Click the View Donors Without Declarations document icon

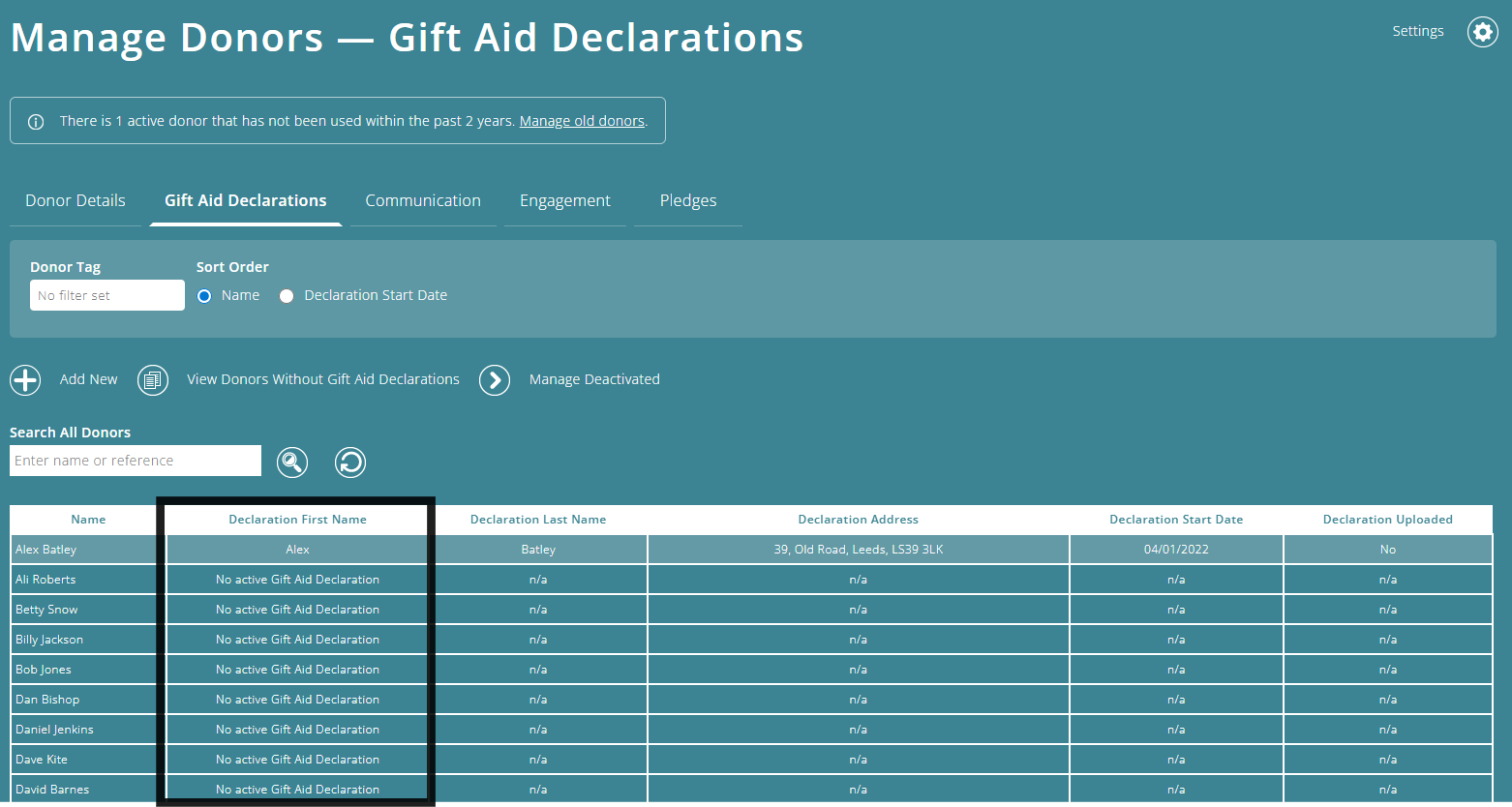(153, 380)
